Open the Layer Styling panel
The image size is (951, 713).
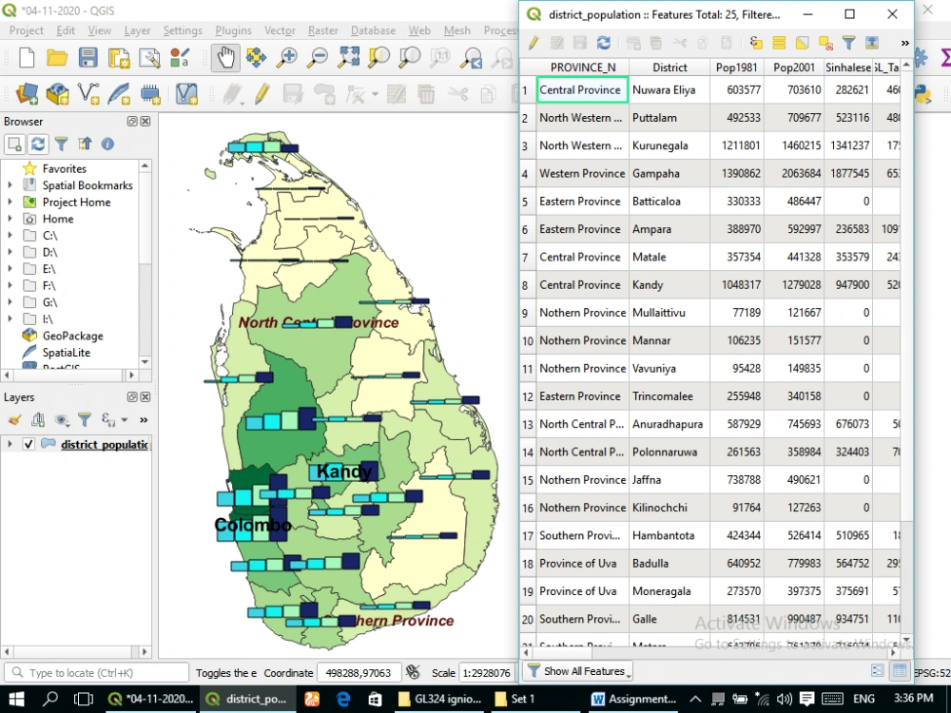point(12,419)
